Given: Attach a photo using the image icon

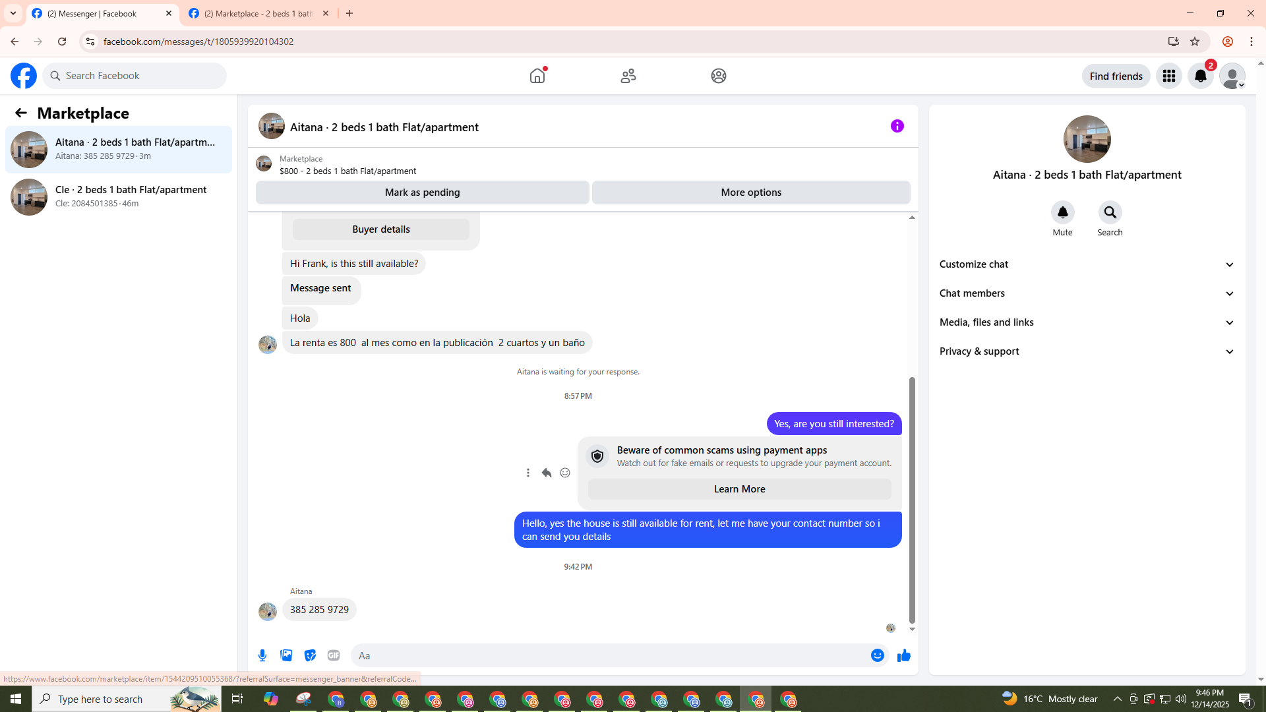Looking at the screenshot, I should [x=286, y=655].
